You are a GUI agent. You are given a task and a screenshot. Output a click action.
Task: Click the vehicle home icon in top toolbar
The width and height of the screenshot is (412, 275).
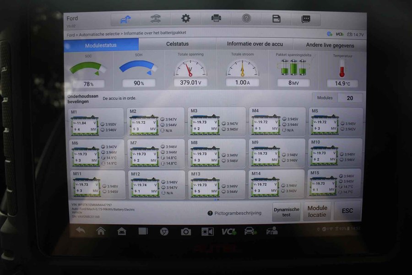coord(125,19)
